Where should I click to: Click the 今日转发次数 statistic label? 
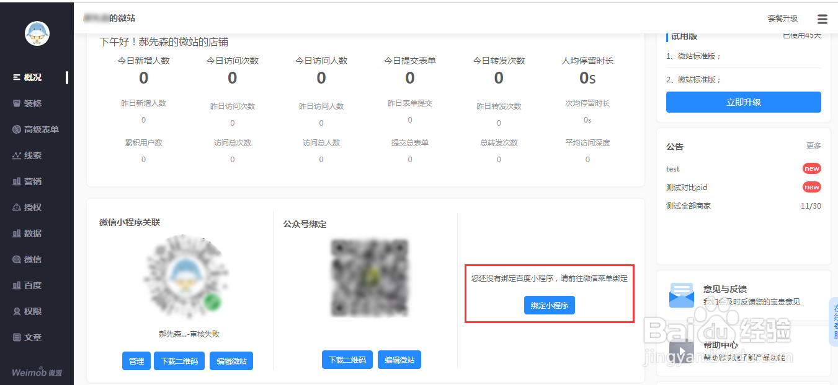(499, 61)
